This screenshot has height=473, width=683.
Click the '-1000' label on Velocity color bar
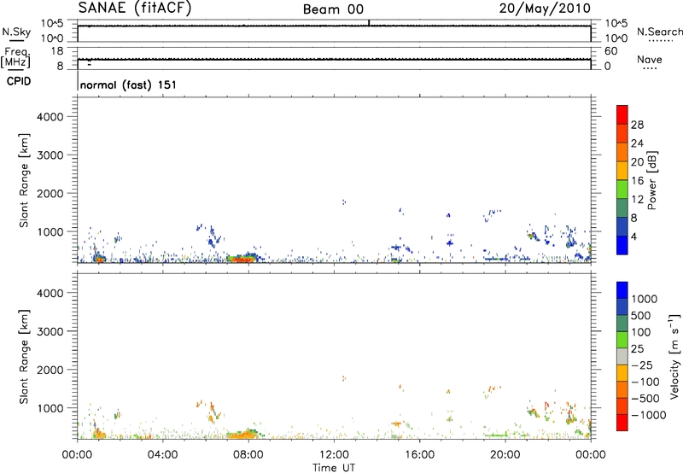[649, 415]
